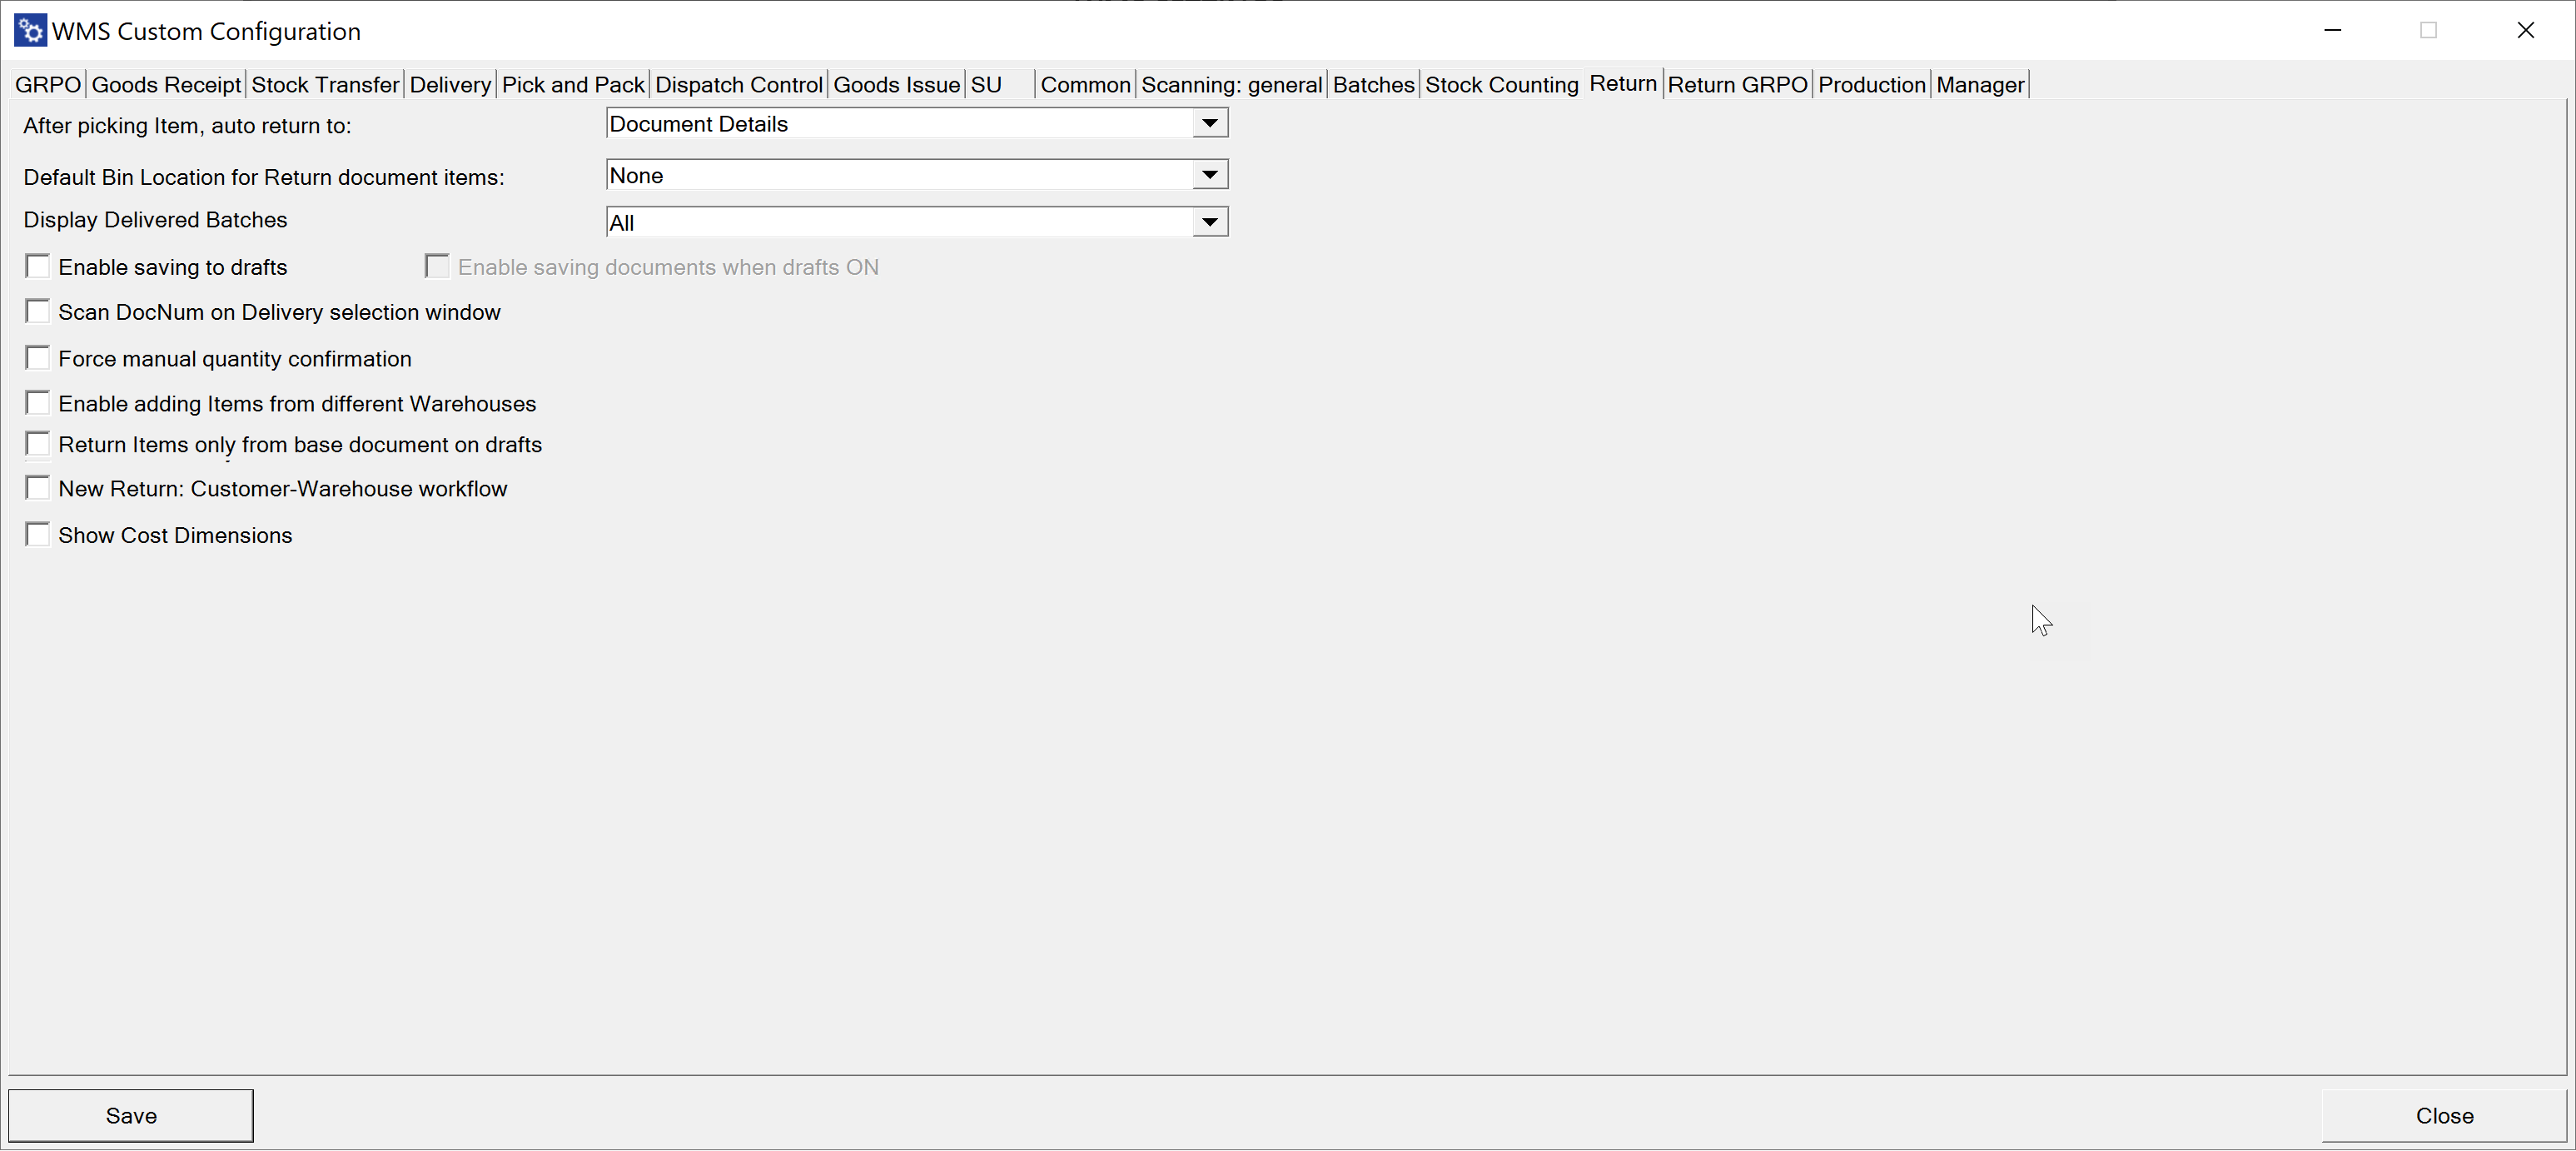Switch to the GRPO tab

(x=47, y=85)
